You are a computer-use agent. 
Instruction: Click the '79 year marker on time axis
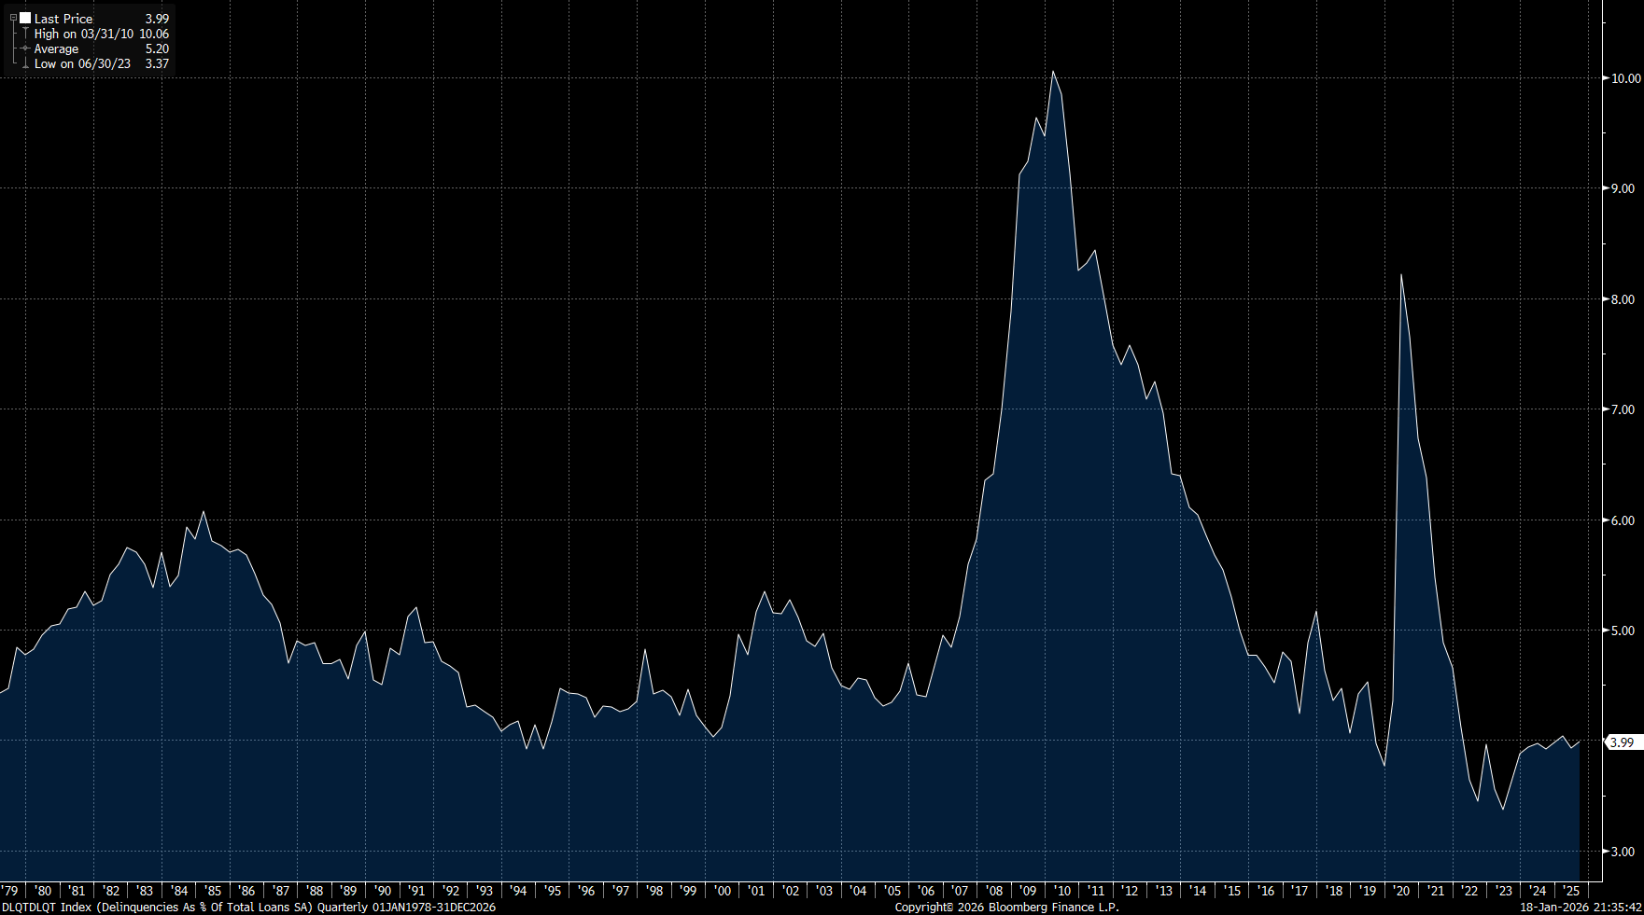[9, 891]
